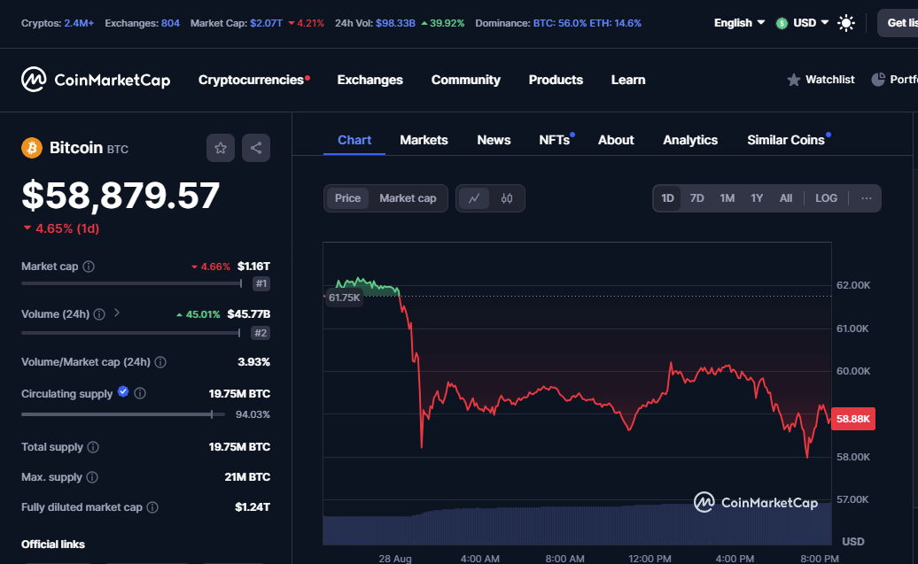Image resolution: width=918 pixels, height=564 pixels.
Task: Select 1D time range
Action: [667, 198]
